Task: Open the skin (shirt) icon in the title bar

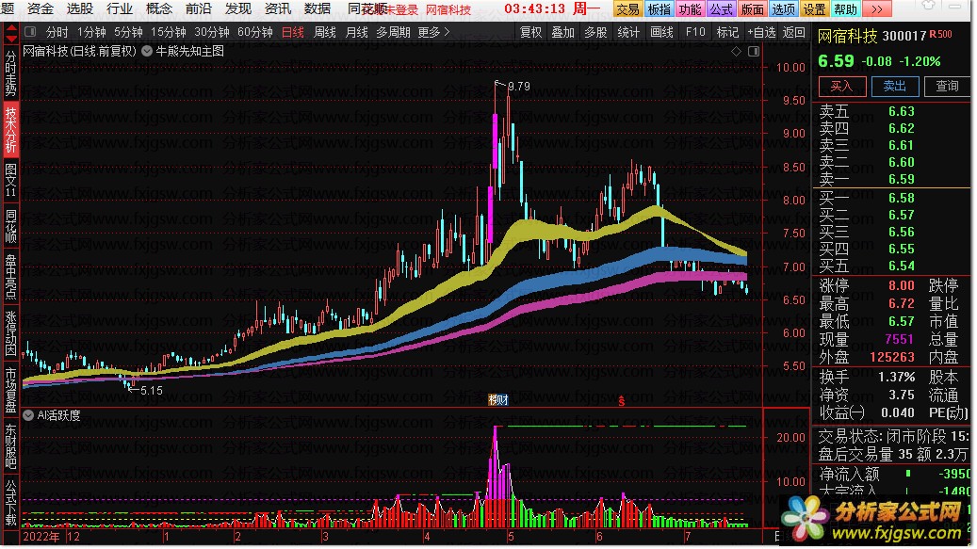Action: (x=928, y=6)
